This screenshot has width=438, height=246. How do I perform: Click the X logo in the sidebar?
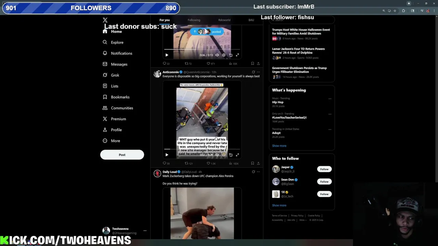(x=105, y=20)
